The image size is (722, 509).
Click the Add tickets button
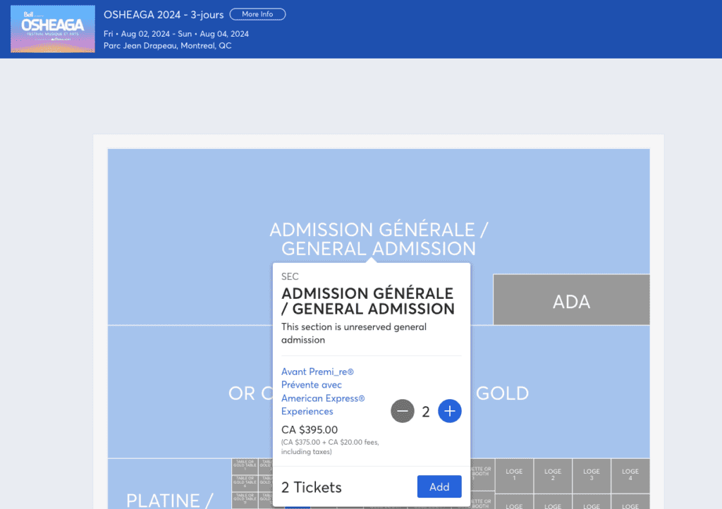pos(439,486)
